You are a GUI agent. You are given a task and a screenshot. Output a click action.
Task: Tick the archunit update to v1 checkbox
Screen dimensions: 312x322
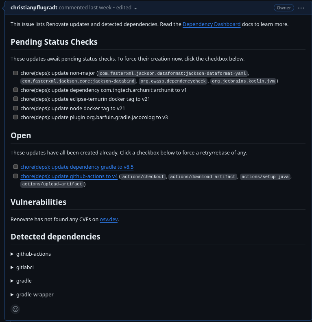point(15,90)
